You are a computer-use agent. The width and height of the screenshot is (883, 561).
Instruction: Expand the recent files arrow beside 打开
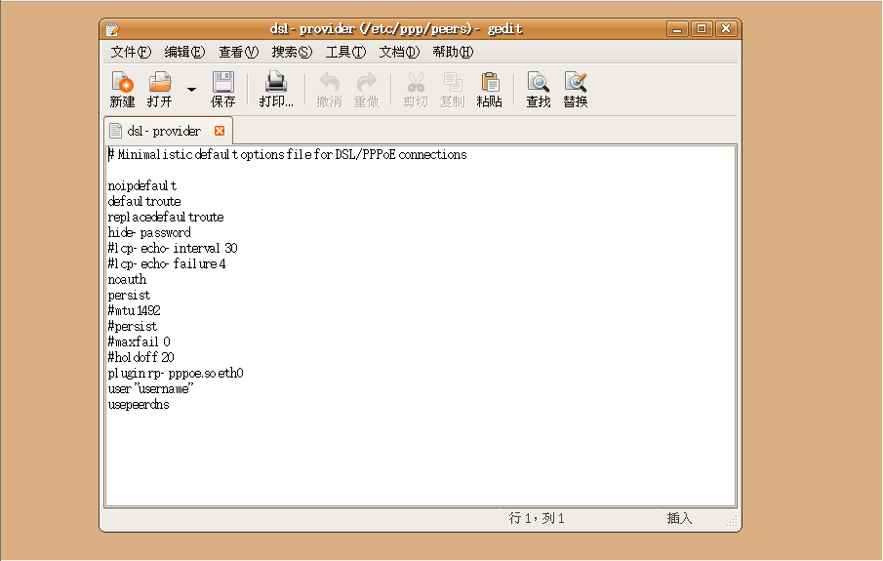pyautogui.click(x=191, y=89)
